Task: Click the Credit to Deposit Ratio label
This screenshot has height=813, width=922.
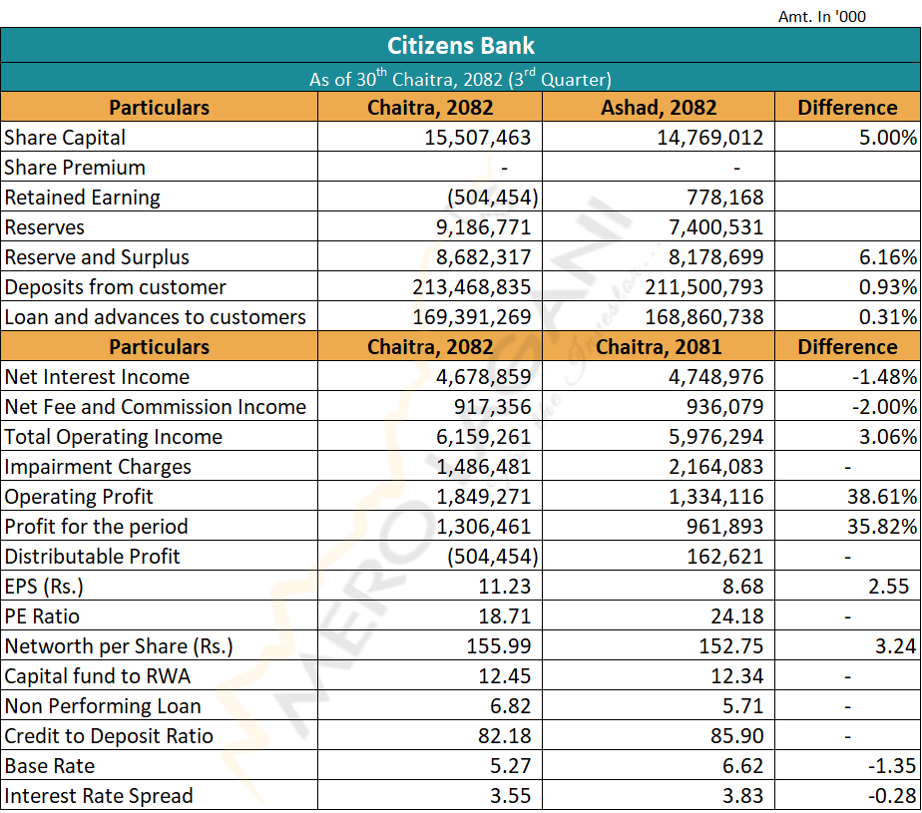Action: [x=109, y=736]
